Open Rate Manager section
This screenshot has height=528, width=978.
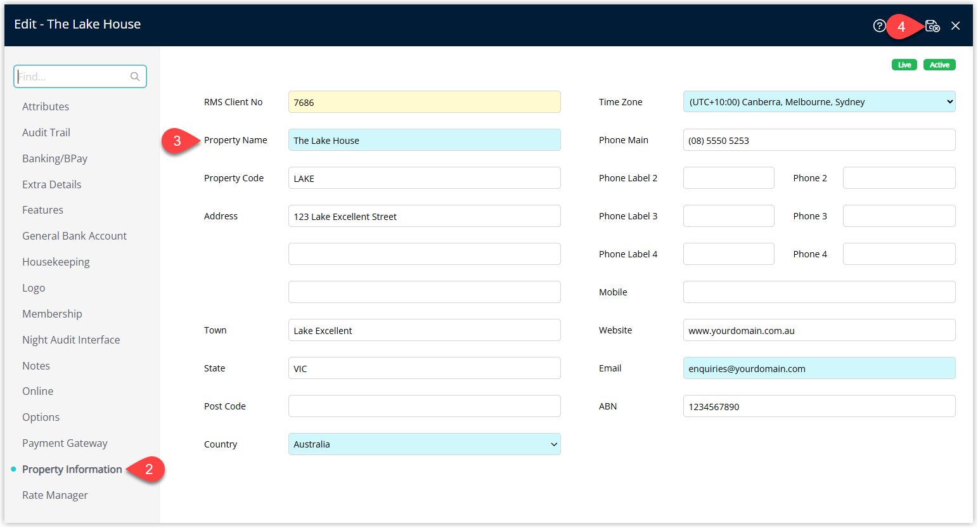(x=55, y=495)
